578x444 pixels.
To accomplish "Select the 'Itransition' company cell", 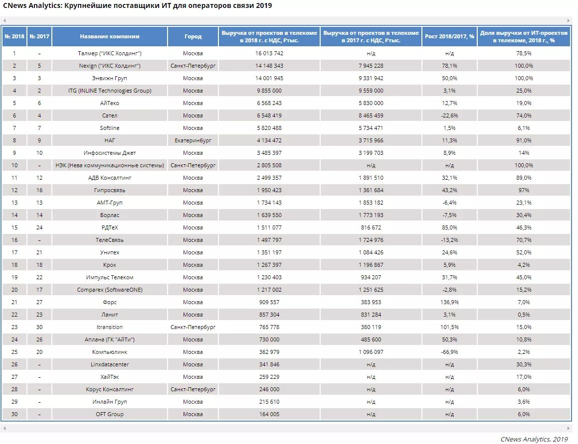I will pyautogui.click(x=110, y=327).
